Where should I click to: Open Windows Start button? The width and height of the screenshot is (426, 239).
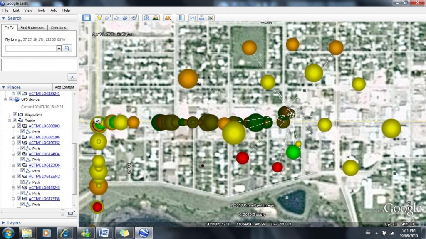[8, 233]
